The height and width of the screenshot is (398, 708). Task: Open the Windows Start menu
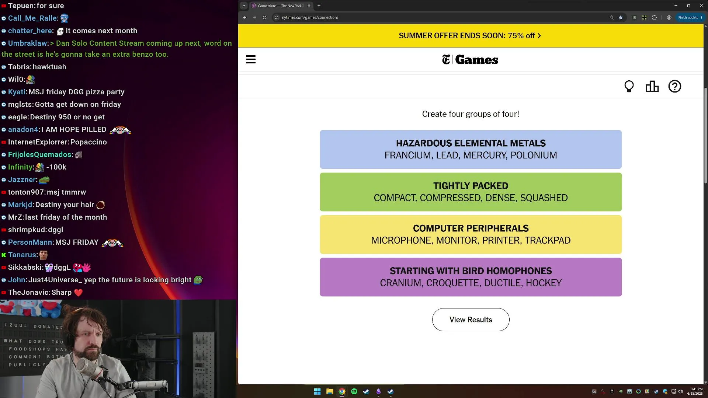317,391
